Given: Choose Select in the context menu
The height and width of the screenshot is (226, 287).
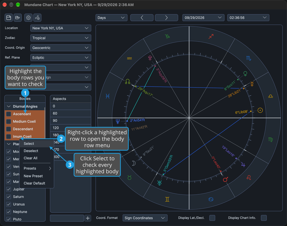Looking at the screenshot, I should [36, 144].
